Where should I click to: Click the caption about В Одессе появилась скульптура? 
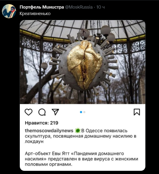[80, 136]
